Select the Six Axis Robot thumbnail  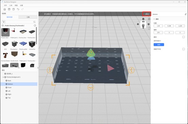tap(5, 55)
